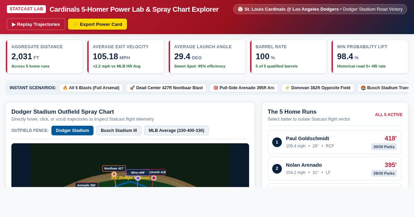
Task: Click Goldschmidt's 30/30 Parks badge
Action: (384, 147)
